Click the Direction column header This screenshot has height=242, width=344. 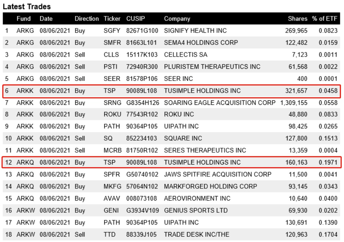pyautogui.click(x=86, y=19)
